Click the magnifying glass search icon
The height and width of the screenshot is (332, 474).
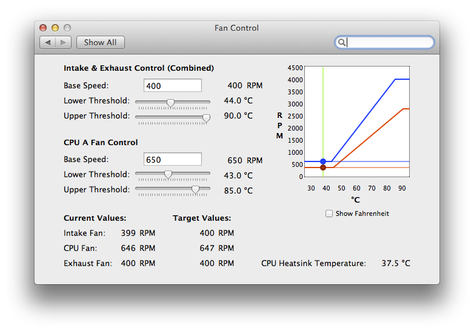tap(341, 42)
